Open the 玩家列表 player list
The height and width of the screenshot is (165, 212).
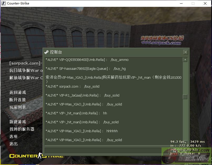coord(18,107)
